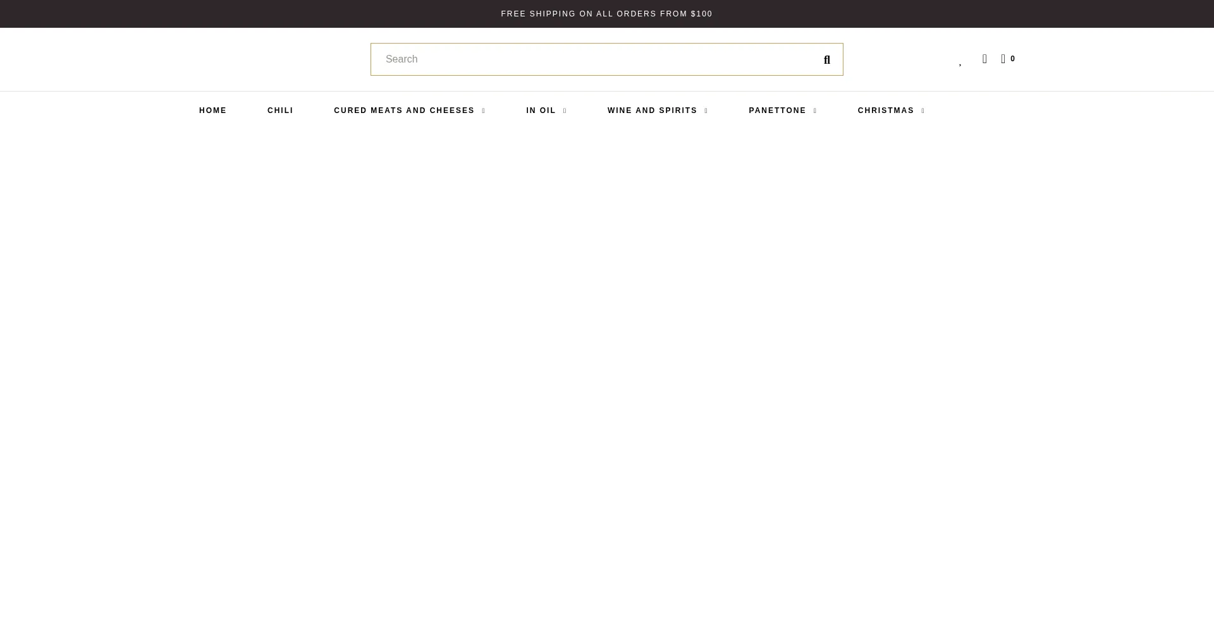Click the free shipping announcement banner text
This screenshot has width=1214, height=627.
[606, 14]
